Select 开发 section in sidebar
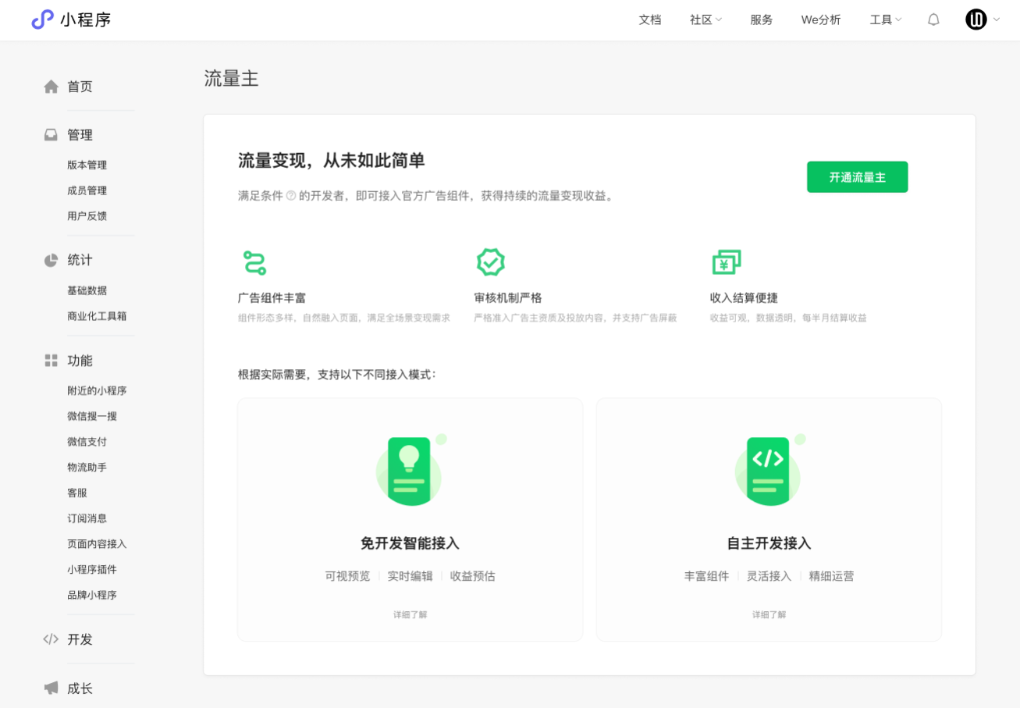 click(80, 639)
